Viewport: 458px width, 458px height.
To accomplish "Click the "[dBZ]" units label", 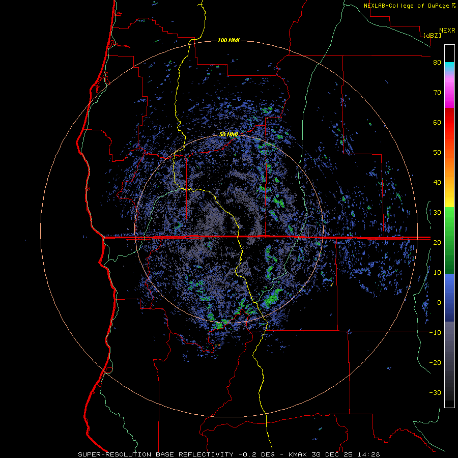I will pyautogui.click(x=432, y=35).
